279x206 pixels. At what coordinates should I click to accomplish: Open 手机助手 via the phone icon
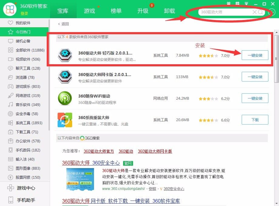[10, 200]
